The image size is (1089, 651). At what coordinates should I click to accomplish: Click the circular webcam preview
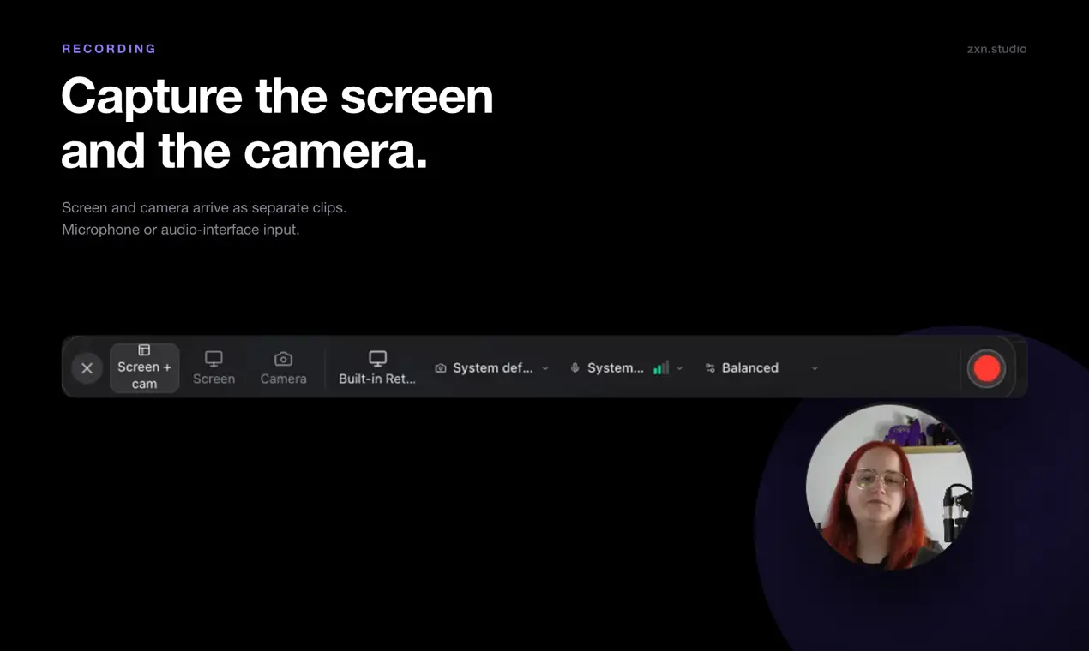pyautogui.click(x=889, y=487)
